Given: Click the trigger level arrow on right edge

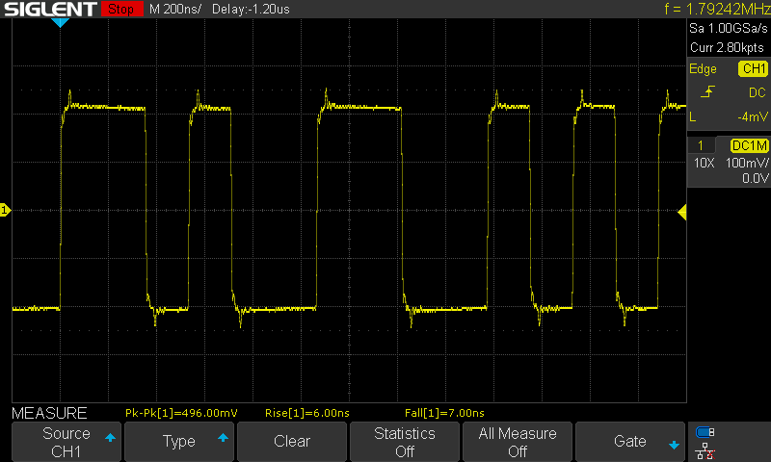Looking at the screenshot, I should [x=681, y=212].
